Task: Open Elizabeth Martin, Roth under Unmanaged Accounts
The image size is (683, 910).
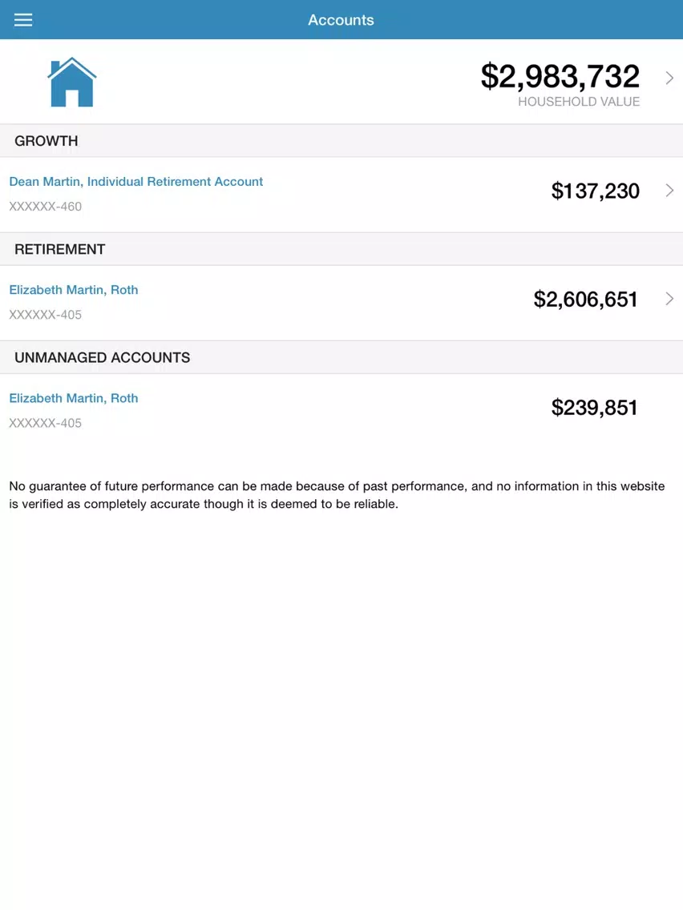Action: pyautogui.click(x=74, y=398)
